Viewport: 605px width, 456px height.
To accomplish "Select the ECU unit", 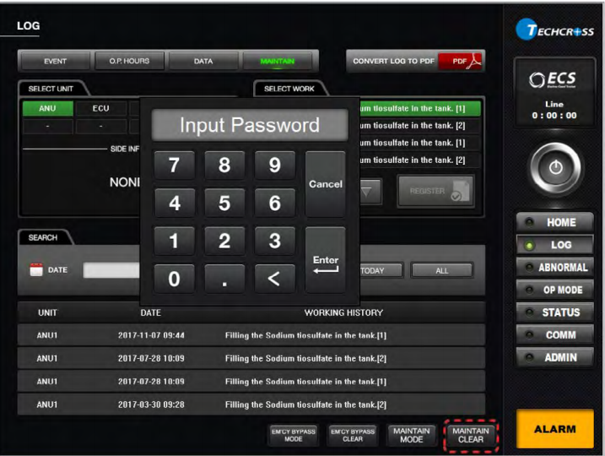I will [x=100, y=108].
